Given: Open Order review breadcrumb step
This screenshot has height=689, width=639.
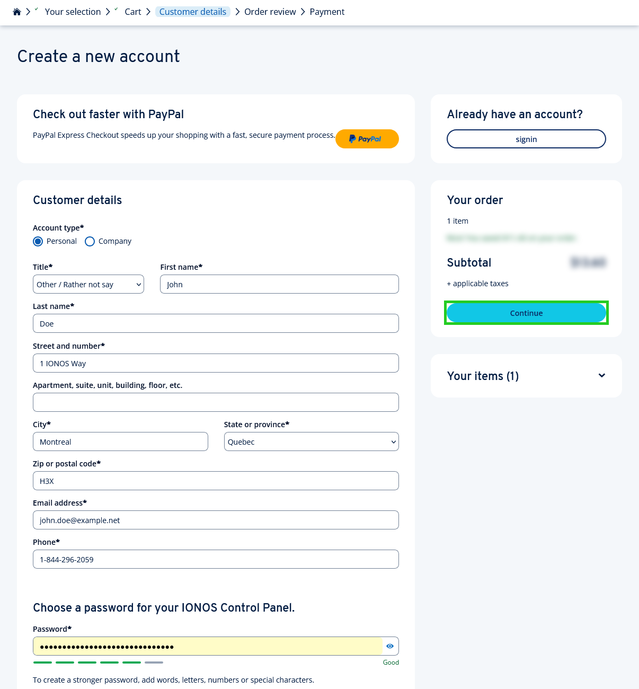Looking at the screenshot, I should tap(270, 12).
